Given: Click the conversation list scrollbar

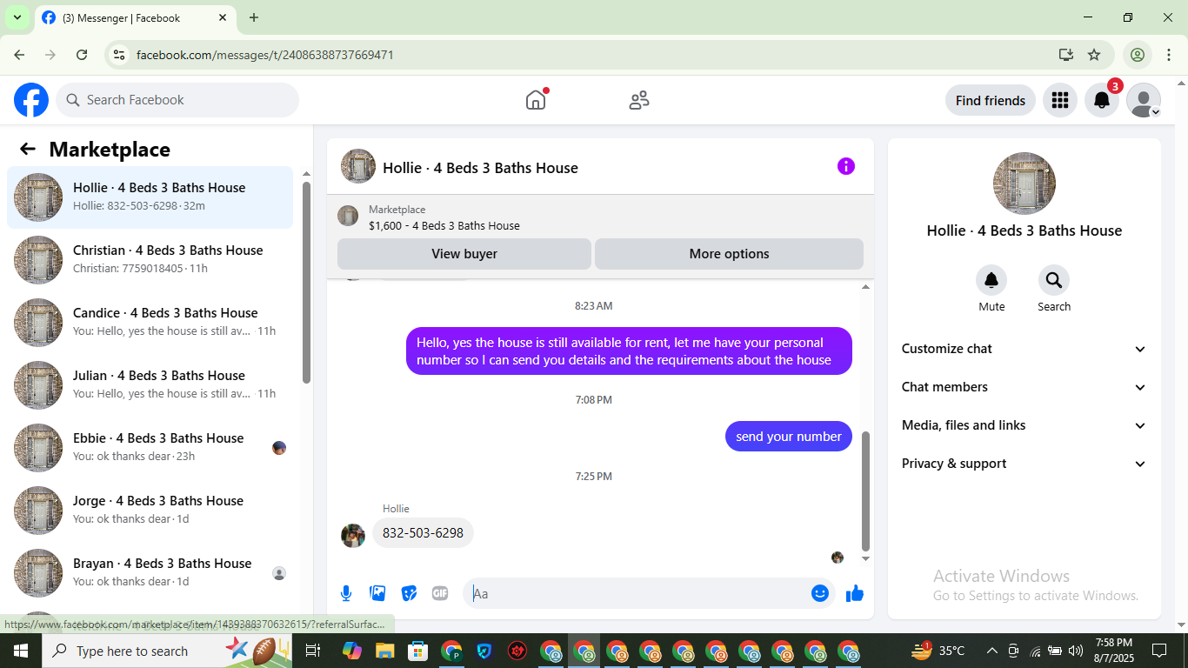Looking at the screenshot, I should click(306, 282).
